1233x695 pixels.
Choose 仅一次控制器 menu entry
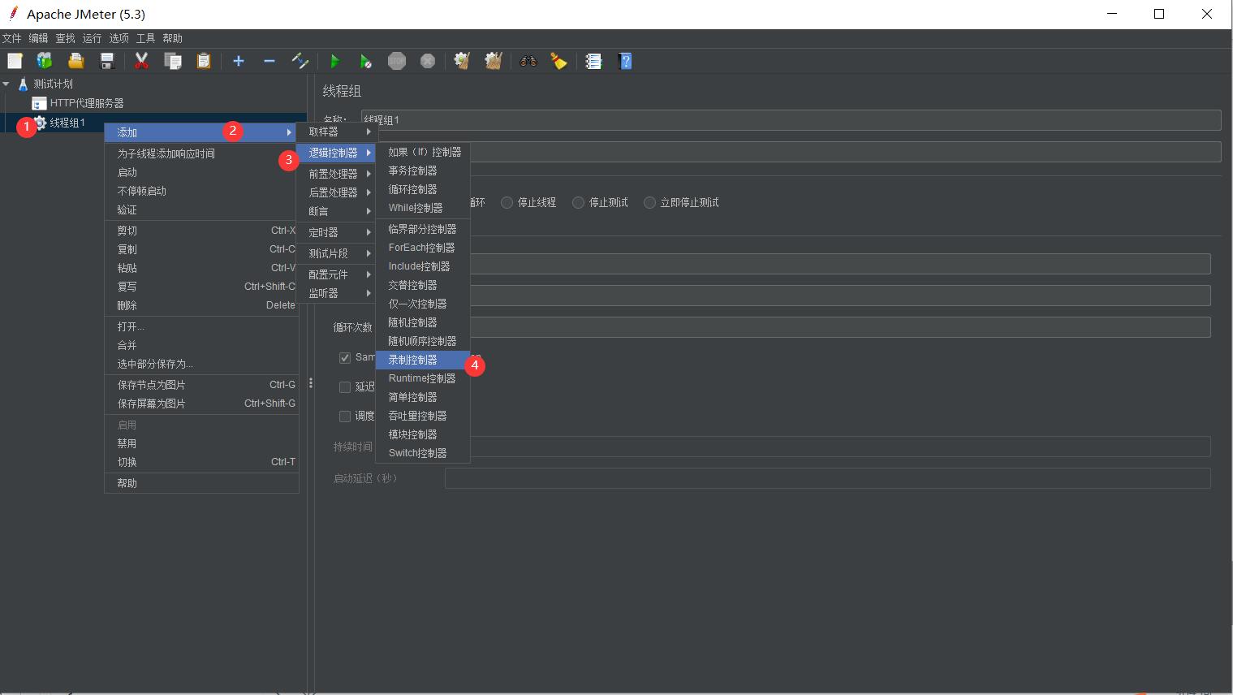point(423,304)
